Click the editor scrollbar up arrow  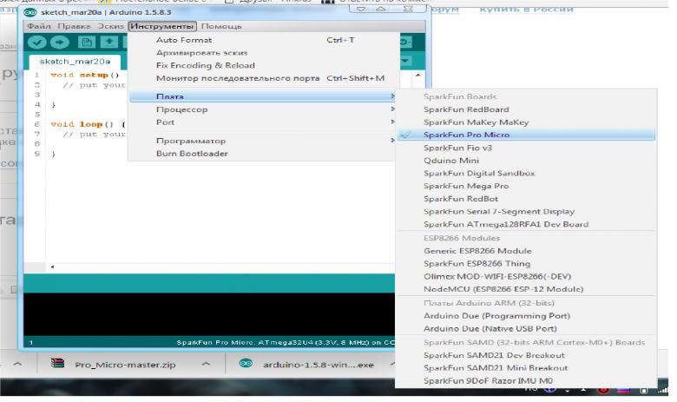[418, 76]
